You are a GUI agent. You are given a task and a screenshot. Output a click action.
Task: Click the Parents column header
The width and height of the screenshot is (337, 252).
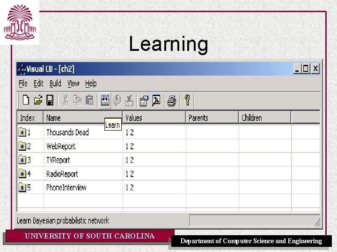point(212,118)
